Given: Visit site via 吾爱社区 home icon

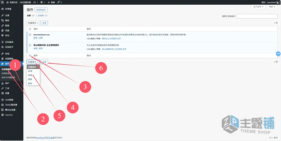Looking at the screenshot, I should pyautogui.click(x=7, y=2).
